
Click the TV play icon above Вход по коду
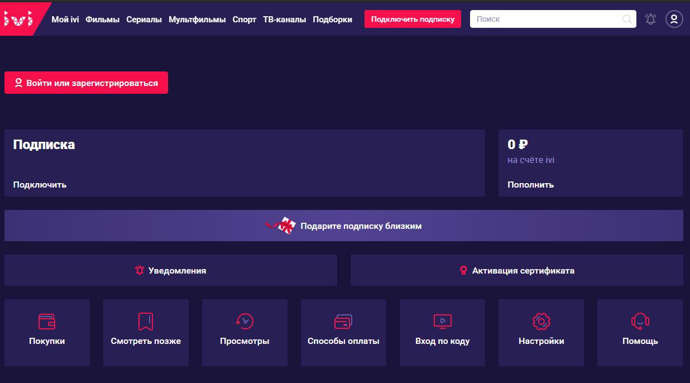click(442, 322)
